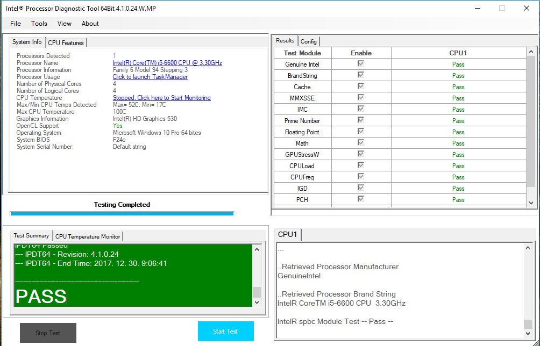Click the CPU1 log scroll down arrow
Viewport: 540px width, 346px height.
click(528, 333)
